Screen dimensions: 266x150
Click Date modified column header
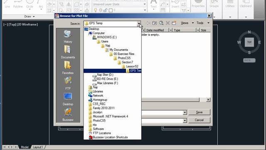157,30
